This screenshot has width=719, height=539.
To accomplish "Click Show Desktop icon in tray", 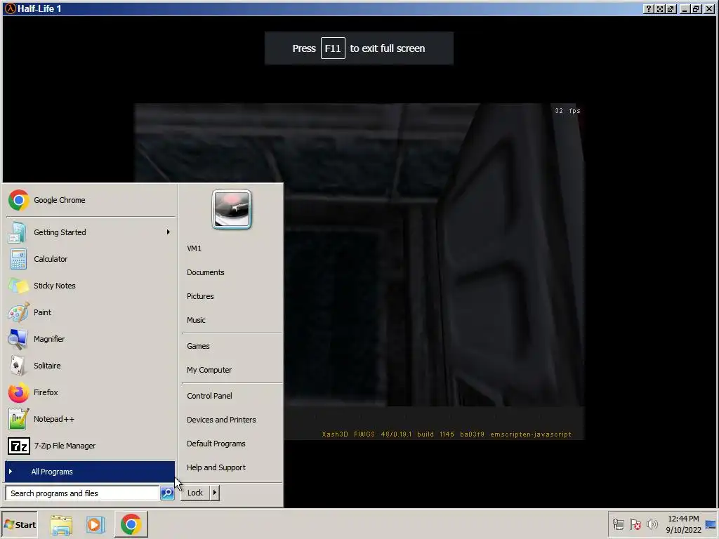I will coord(711,524).
